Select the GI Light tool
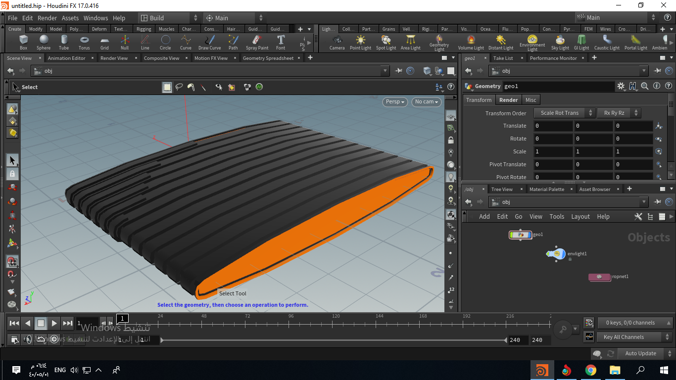Screen dimensions: 676x380 click(x=581, y=43)
